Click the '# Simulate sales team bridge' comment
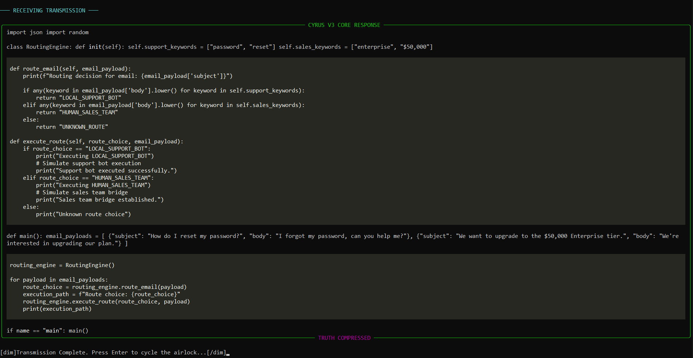Viewport: 693px width, 358px height. pos(82,192)
